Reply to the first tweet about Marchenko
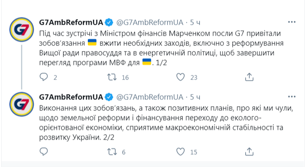306x167 pixels. 44,77
